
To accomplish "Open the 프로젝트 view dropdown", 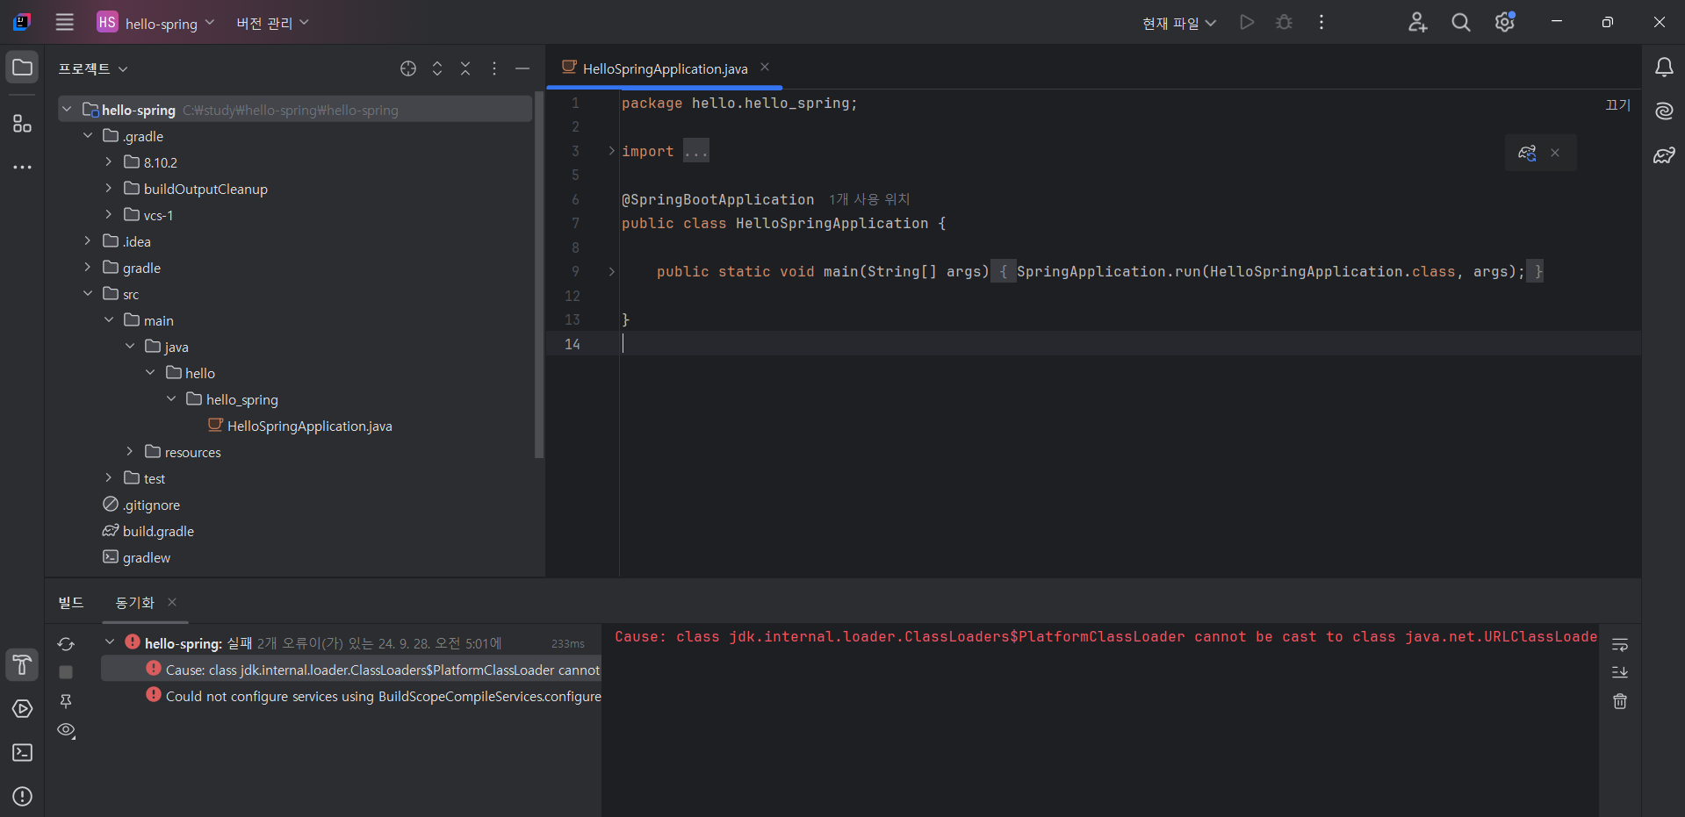I will pyautogui.click(x=93, y=68).
